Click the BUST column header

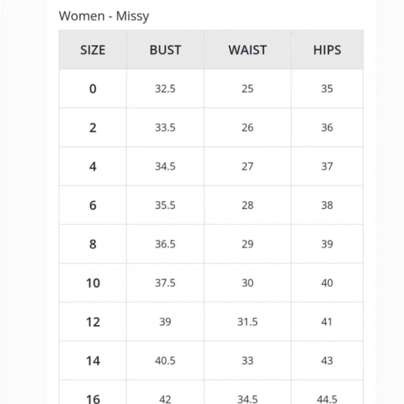click(x=165, y=50)
